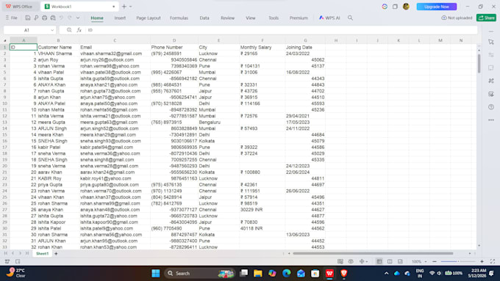Open the user profile avatar
The height and width of the screenshot is (281, 500).
(x=406, y=7)
